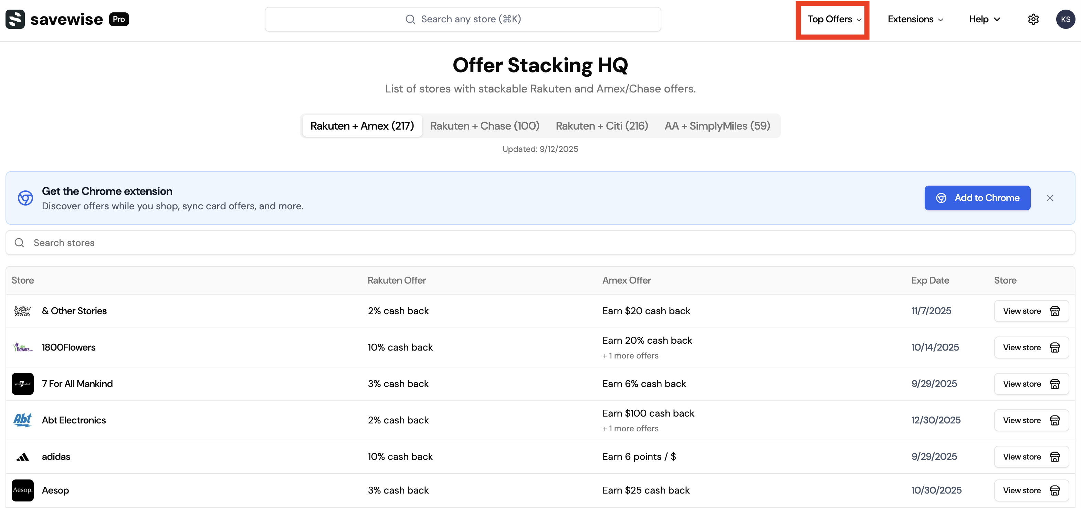
Task: View store for & Other Stories
Action: (1031, 311)
